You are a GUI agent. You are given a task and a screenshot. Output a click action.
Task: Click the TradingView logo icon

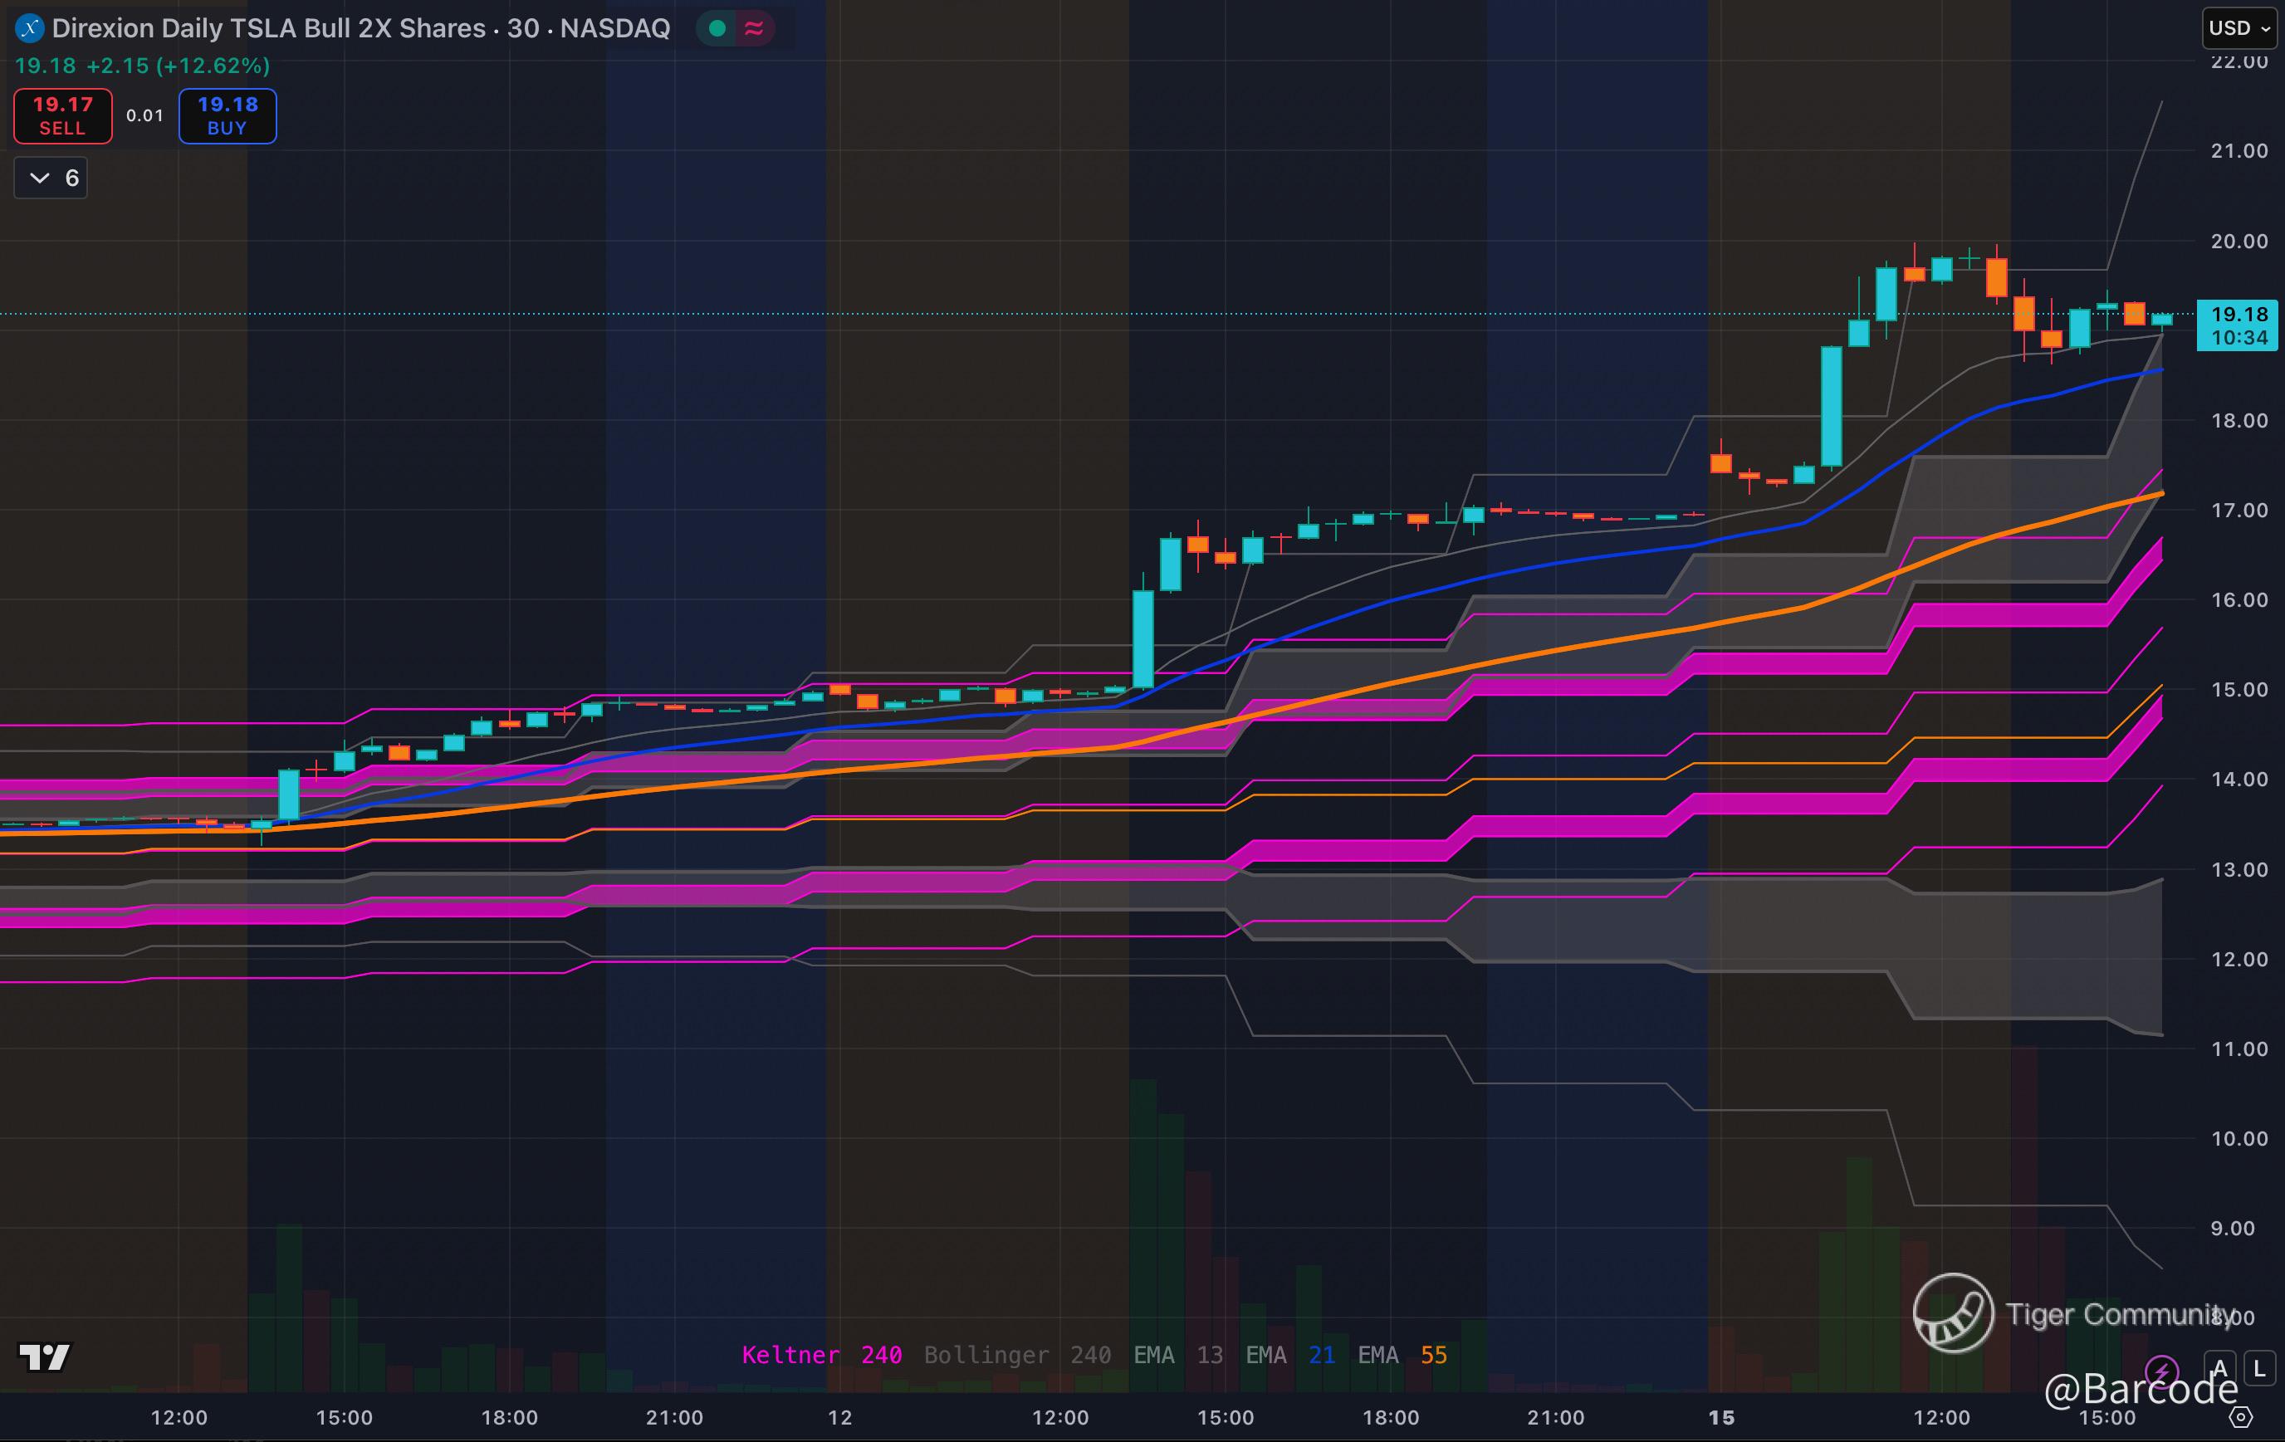[44, 1356]
